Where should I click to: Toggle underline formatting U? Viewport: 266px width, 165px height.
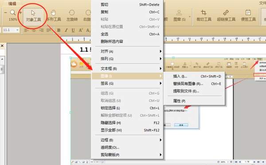click(73, 30)
